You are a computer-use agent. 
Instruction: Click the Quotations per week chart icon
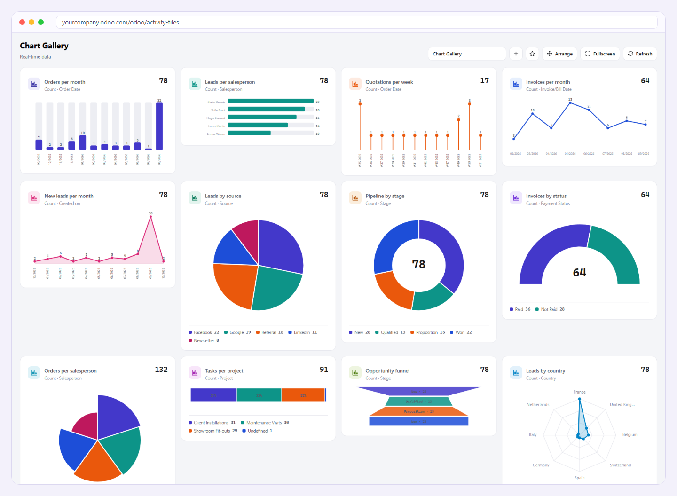(355, 84)
